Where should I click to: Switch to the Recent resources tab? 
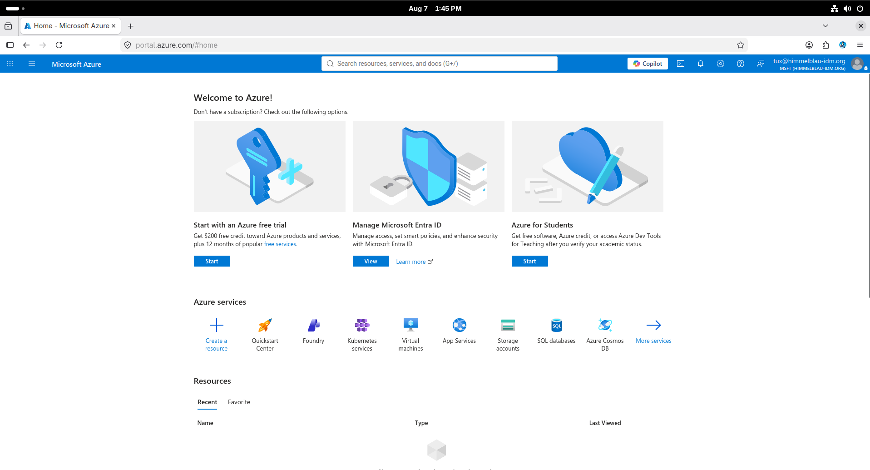pyautogui.click(x=207, y=402)
